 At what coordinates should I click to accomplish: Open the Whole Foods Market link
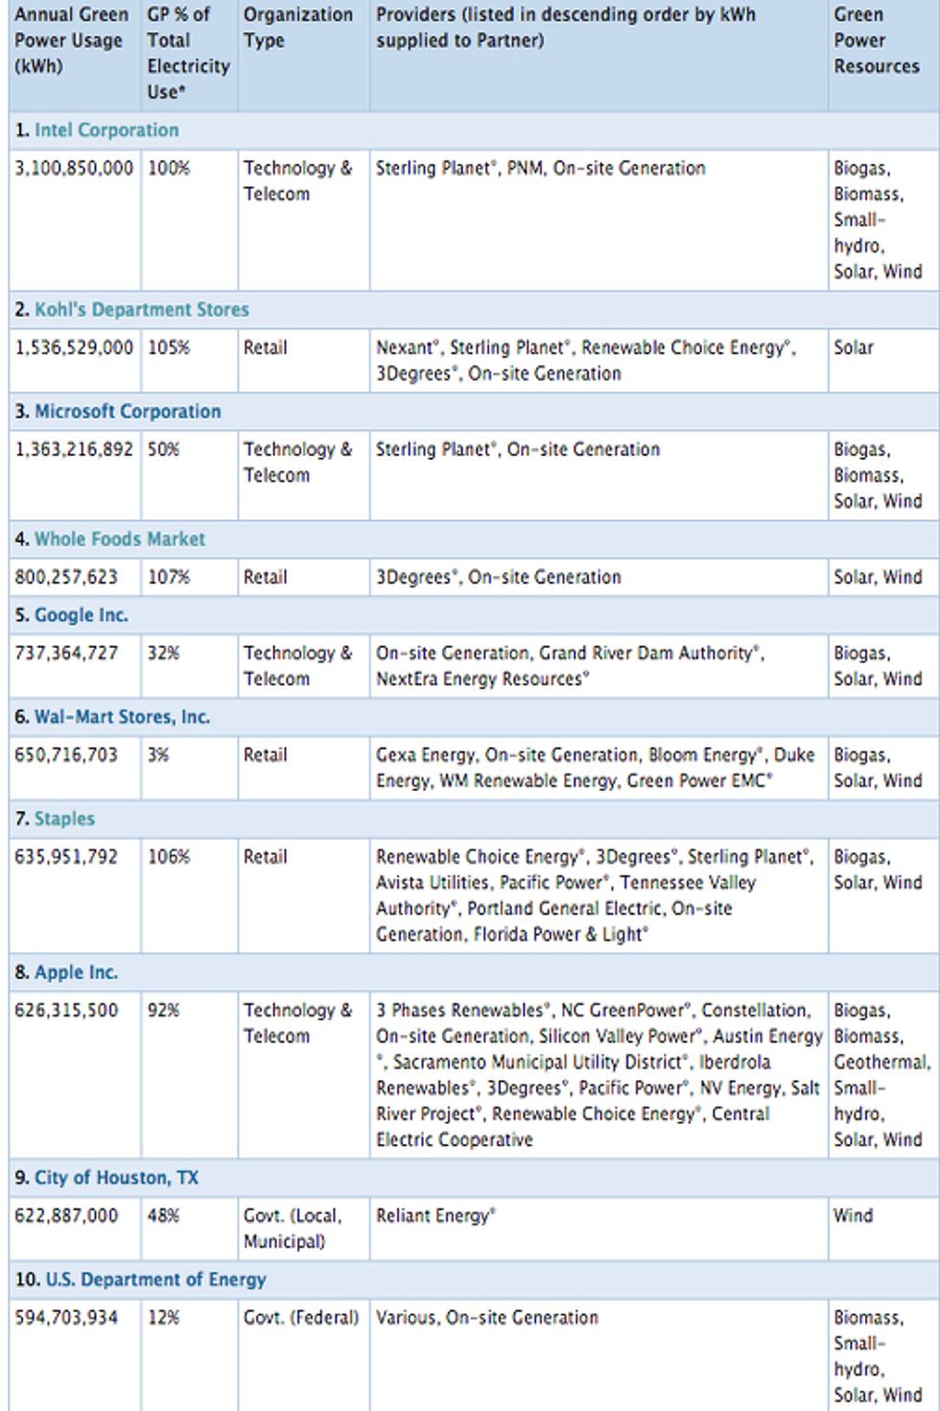tap(120, 539)
